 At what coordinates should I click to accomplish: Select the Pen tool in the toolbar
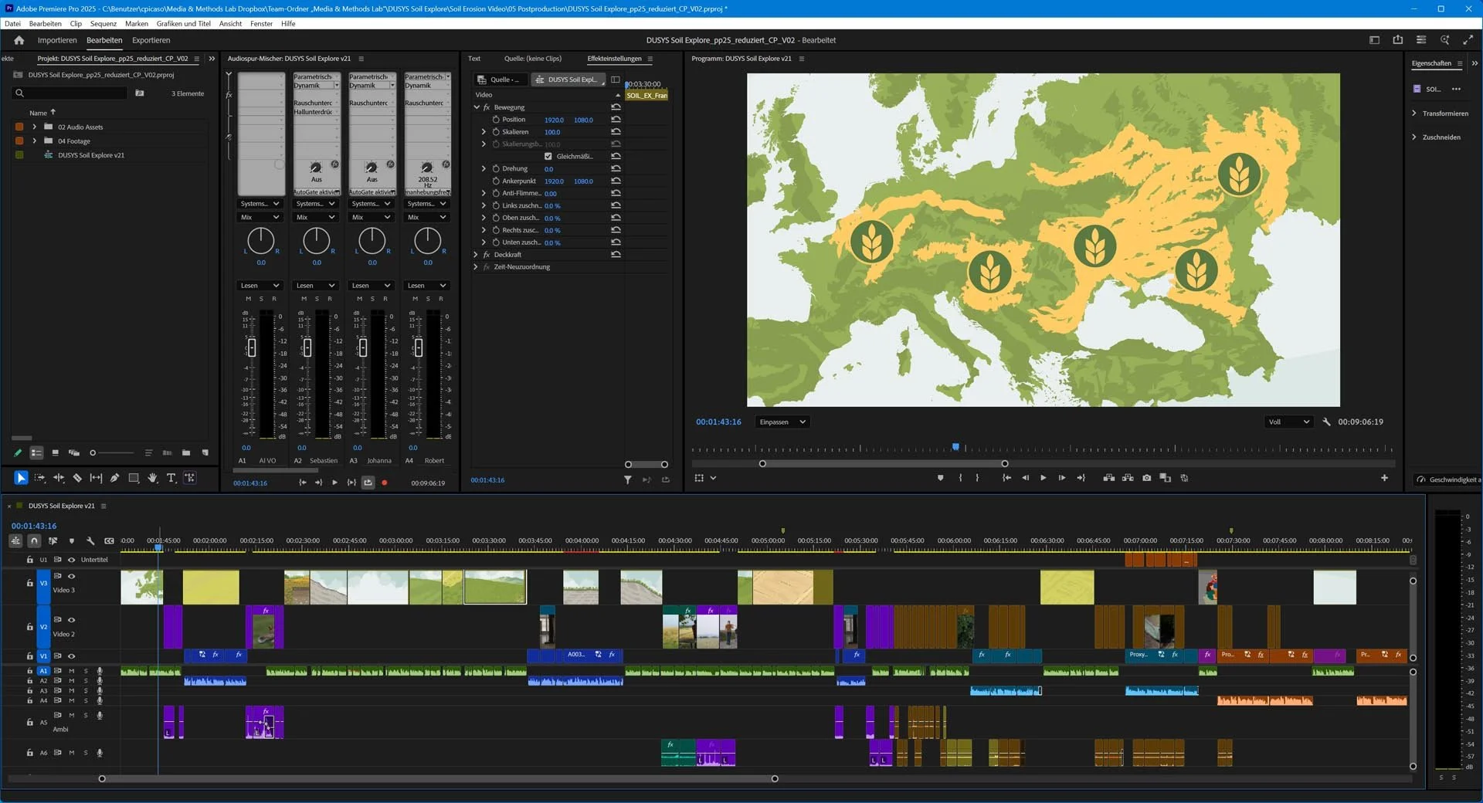coord(114,479)
